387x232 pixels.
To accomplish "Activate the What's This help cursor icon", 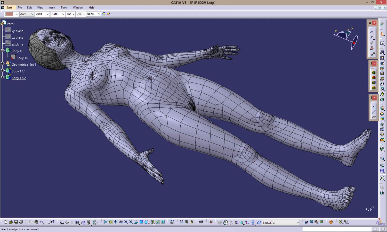I will [x=52, y=222].
